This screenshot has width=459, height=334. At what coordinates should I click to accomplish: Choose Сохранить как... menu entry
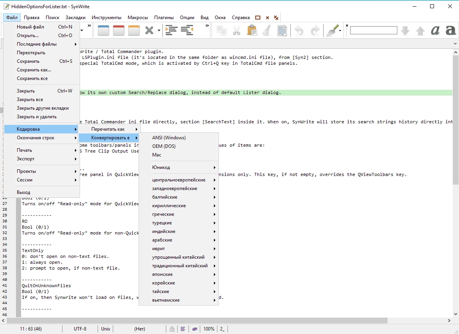click(x=42, y=70)
